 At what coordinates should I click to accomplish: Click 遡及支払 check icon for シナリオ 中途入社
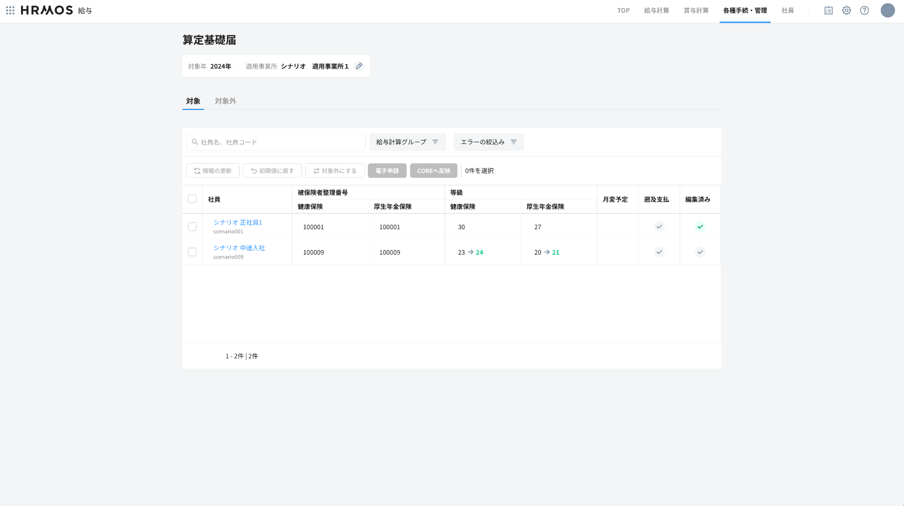point(659,252)
